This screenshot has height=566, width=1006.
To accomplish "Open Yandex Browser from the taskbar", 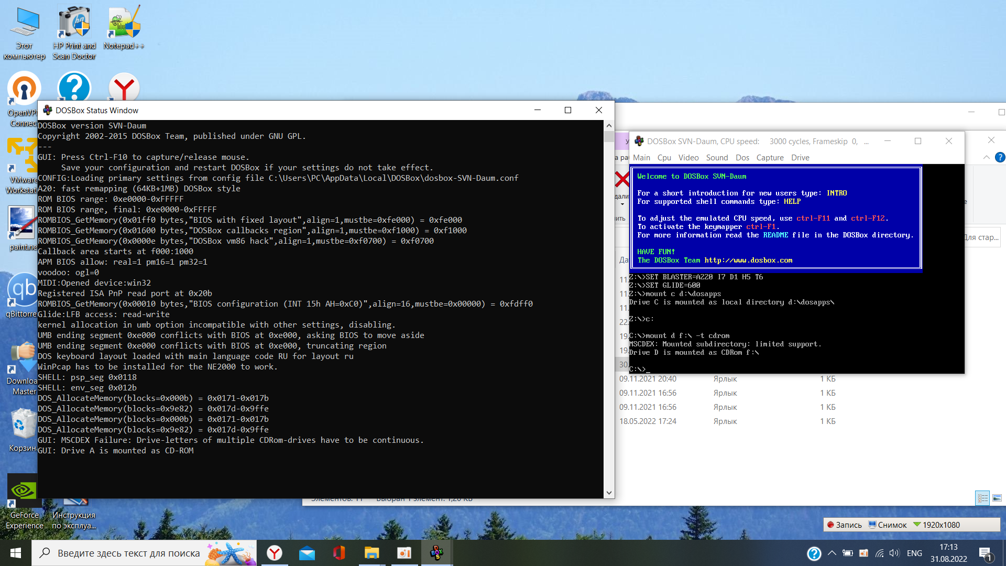I will [275, 552].
